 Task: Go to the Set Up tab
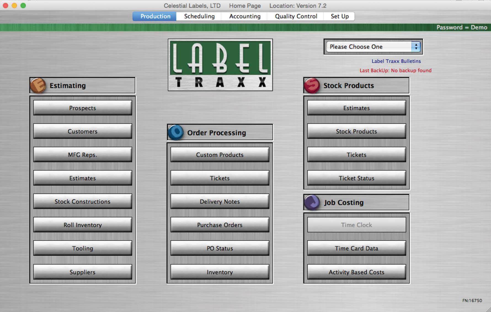tap(340, 16)
